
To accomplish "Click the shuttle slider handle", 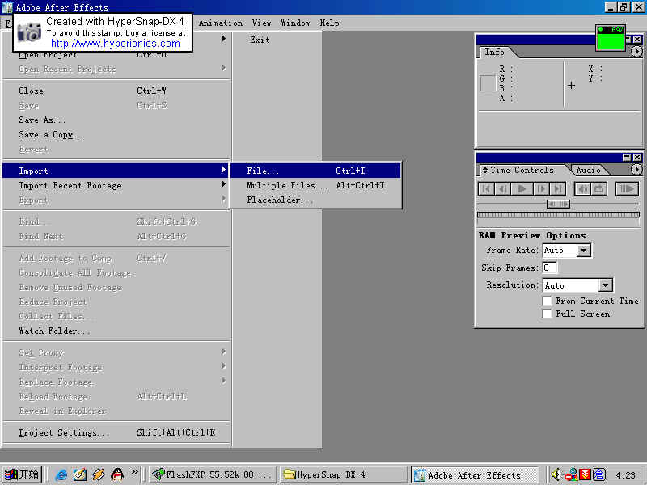I will coord(558,204).
